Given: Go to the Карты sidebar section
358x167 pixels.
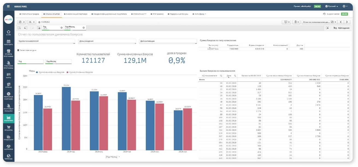Looking at the screenshot, I should click(x=8, y=75).
